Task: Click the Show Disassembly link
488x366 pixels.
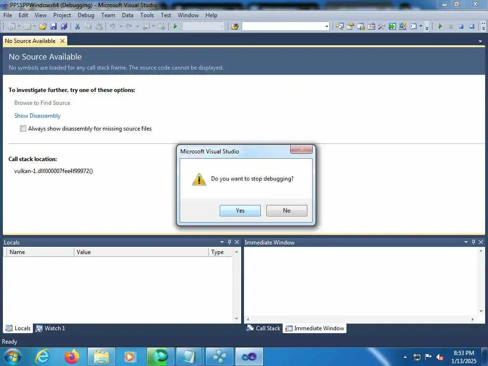Action: 37,116
